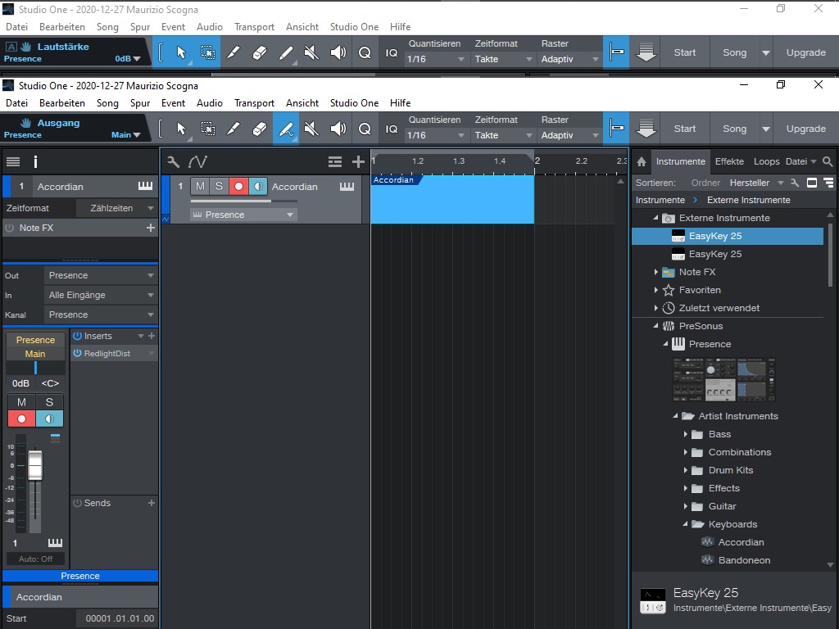Select the Arrow tool in the background window
Image resolution: width=839 pixels, height=629 pixels.
181,52
